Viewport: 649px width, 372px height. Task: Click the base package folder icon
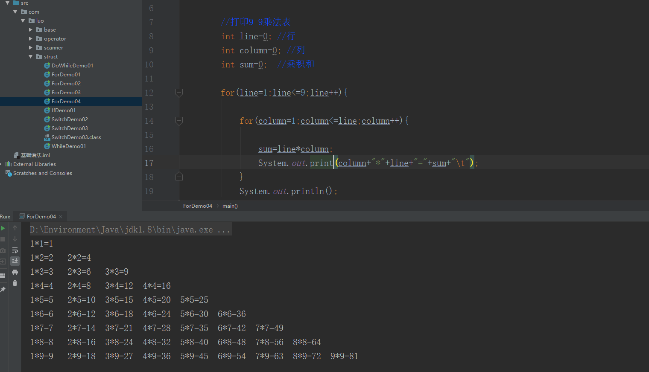coord(39,30)
